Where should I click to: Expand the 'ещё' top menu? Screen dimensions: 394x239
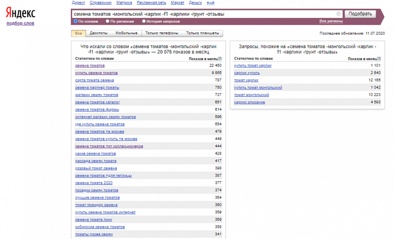click(x=210, y=3)
